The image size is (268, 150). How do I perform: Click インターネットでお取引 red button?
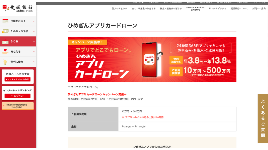pyautogui.click(x=17, y=79)
